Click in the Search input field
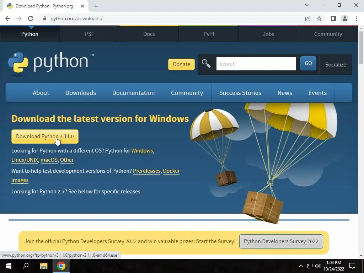The height and width of the screenshot is (273, 364). 256,64
